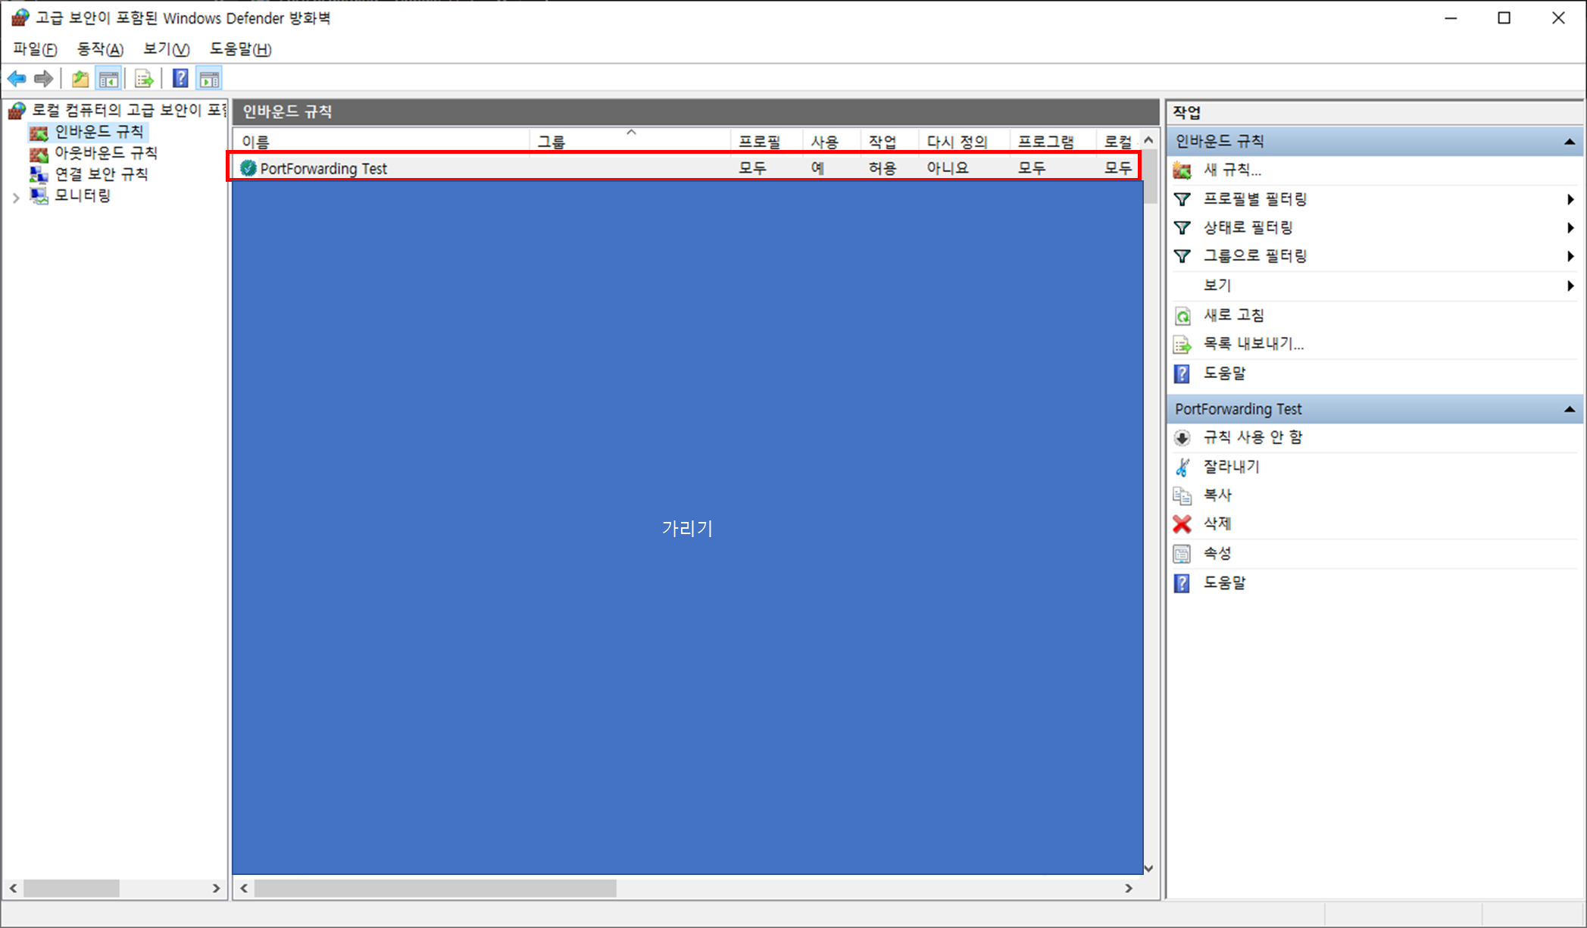Viewport: 1587px width, 928px height.
Task: Show/hide console tree toolbar icon
Action: (109, 79)
